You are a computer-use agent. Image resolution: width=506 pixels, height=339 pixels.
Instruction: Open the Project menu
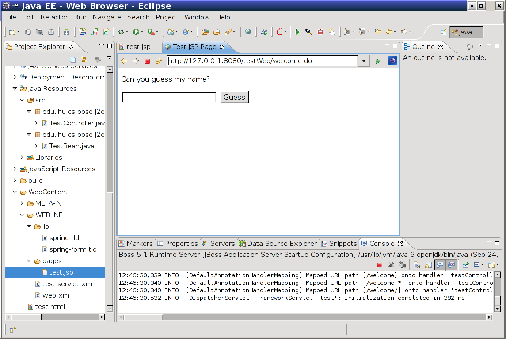tap(167, 17)
